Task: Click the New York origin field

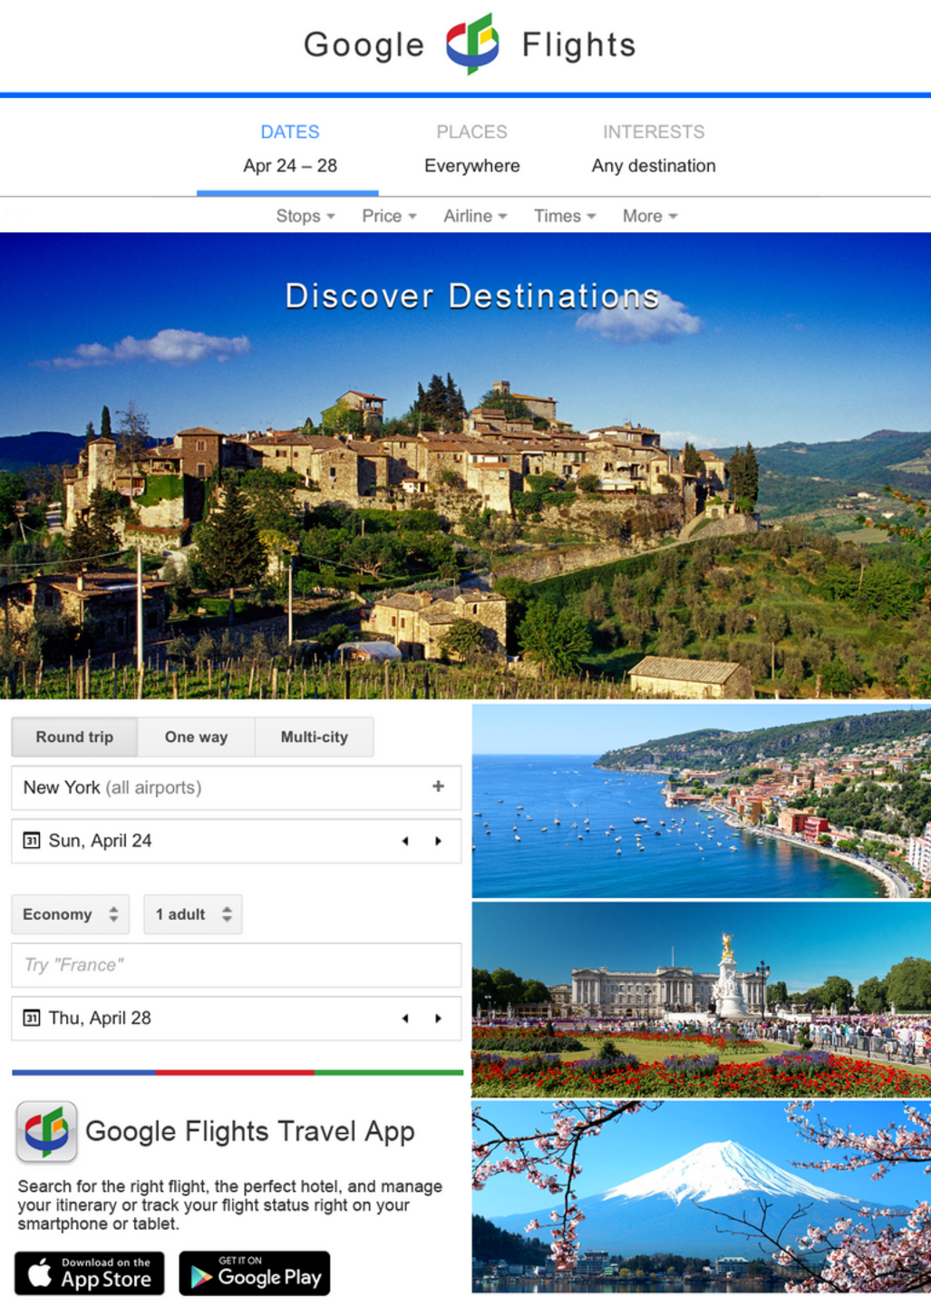Action: [237, 787]
